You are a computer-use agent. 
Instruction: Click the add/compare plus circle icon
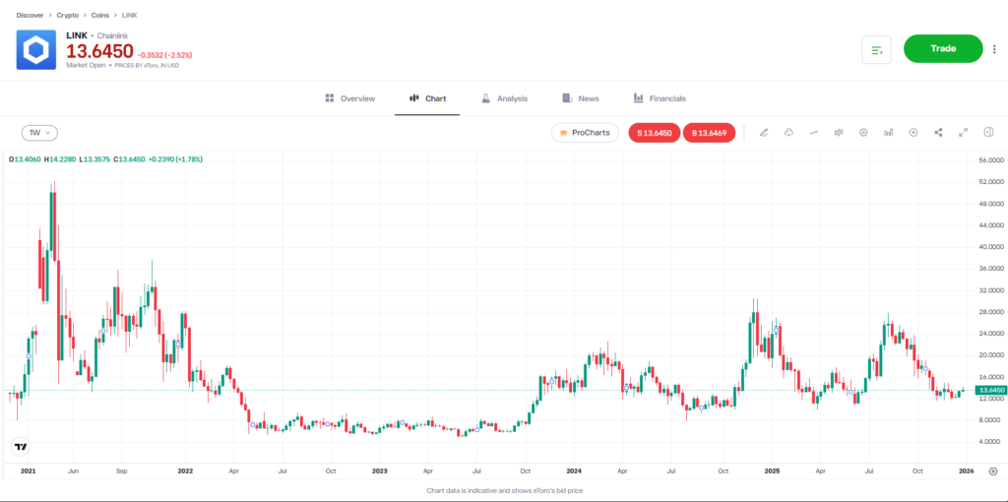click(x=913, y=133)
